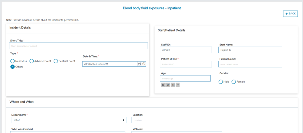Click the Location input field
Image resolution: width=303 pixels, height=133 pixels.
pyautogui.click(x=177, y=120)
